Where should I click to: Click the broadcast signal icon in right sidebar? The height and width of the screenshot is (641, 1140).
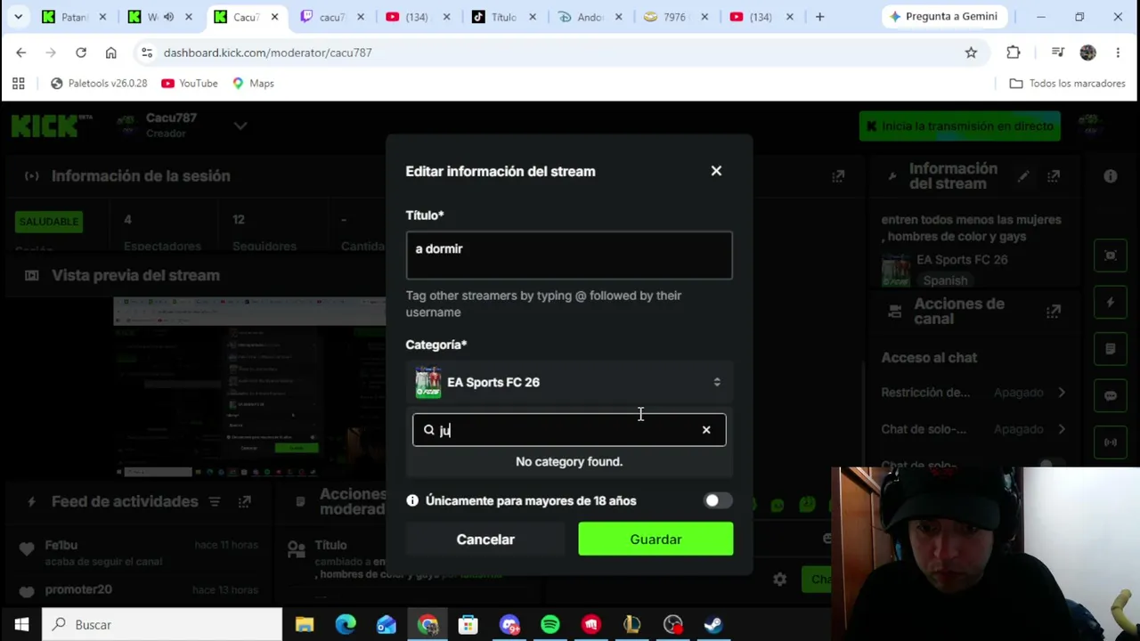tap(1111, 442)
